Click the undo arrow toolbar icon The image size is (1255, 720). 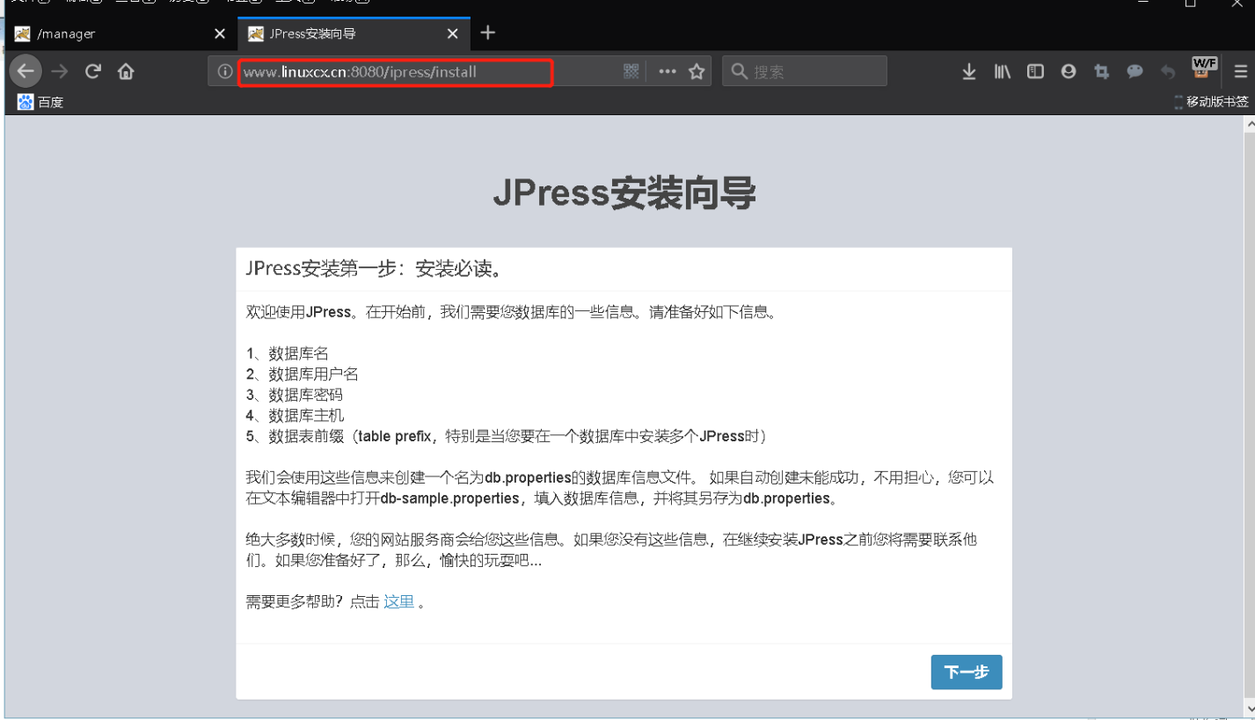(1168, 71)
